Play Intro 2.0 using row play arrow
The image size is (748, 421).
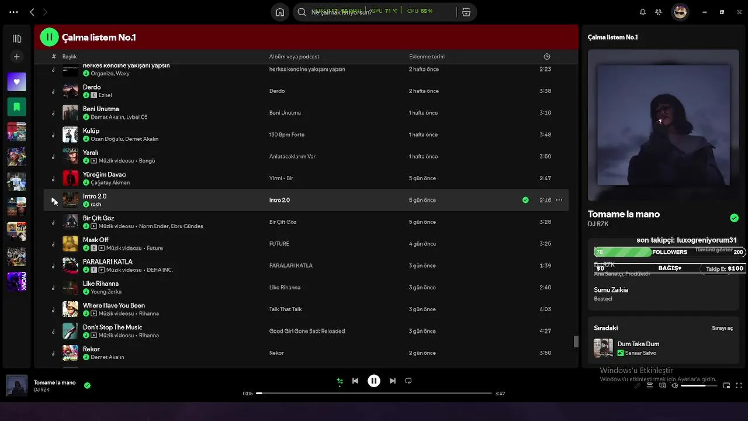point(54,200)
